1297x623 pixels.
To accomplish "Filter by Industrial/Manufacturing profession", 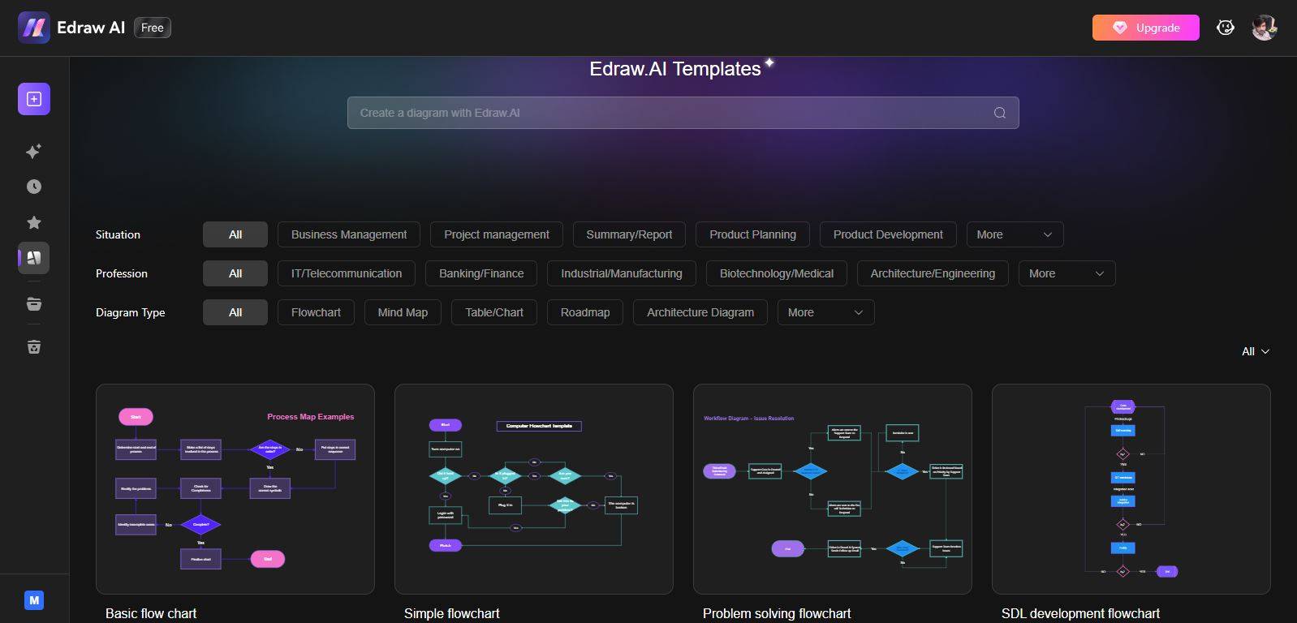I will (622, 273).
